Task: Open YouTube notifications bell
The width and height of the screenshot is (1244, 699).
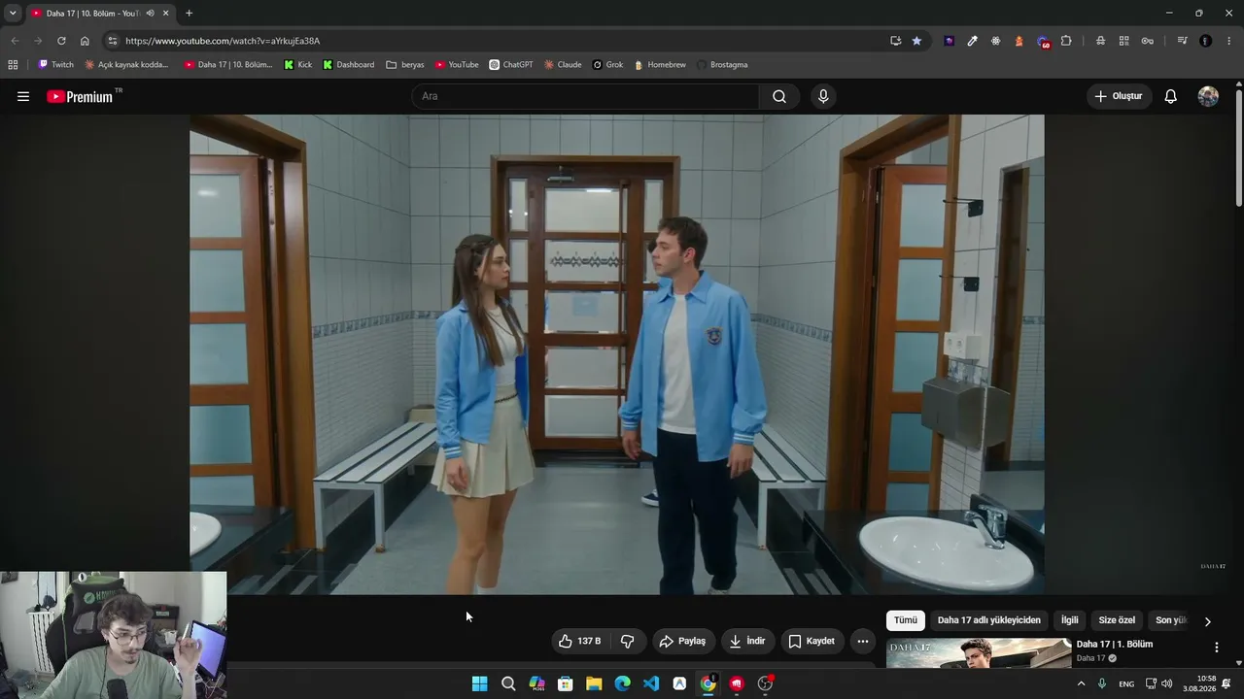Action: [x=1171, y=96]
